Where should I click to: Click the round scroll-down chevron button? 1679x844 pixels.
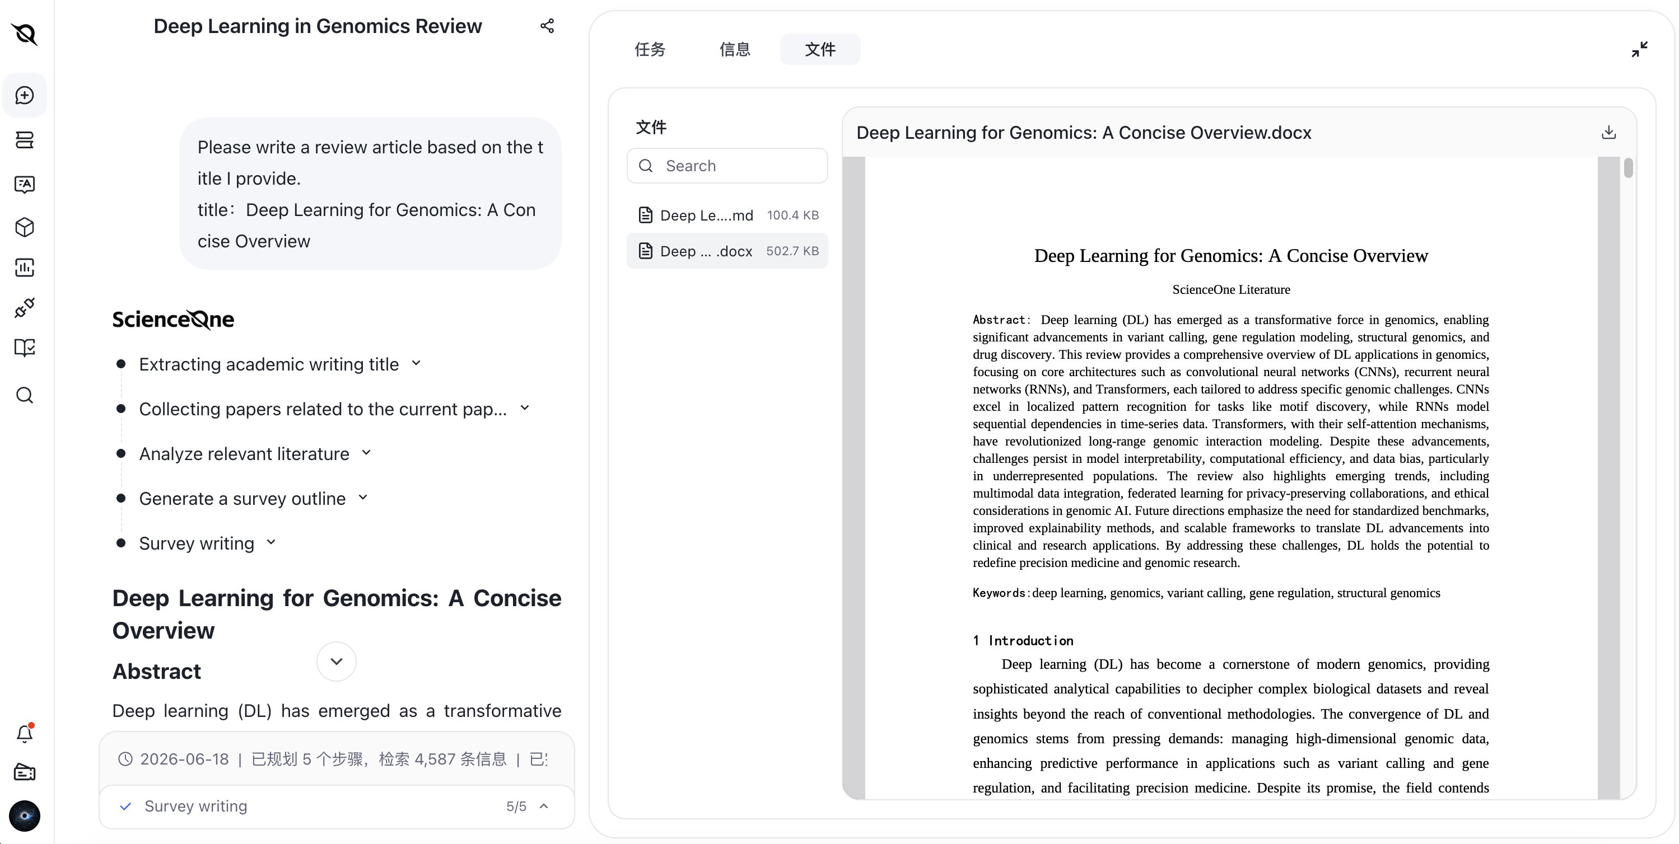tap(337, 662)
